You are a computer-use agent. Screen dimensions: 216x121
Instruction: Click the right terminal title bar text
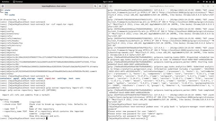pos(162,6)
